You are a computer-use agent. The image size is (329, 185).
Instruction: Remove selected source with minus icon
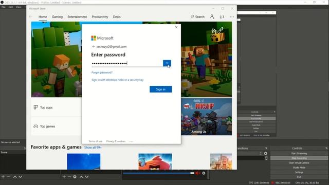69,177
